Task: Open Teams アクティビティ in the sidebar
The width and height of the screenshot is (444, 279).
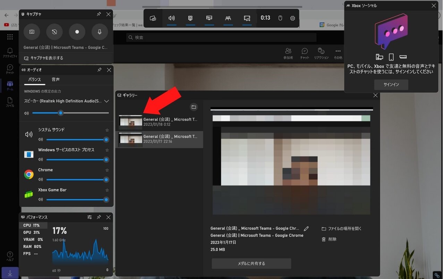Action: pos(10,53)
